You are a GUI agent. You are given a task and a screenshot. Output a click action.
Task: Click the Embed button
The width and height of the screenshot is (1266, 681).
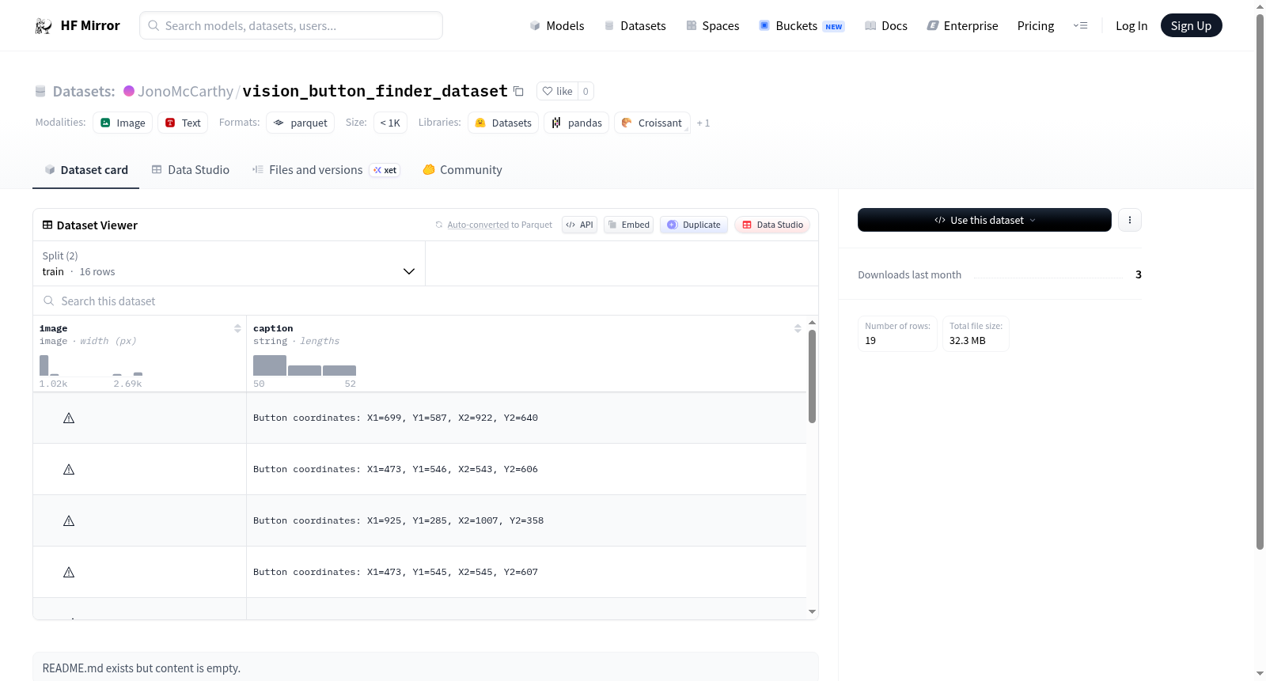point(629,225)
